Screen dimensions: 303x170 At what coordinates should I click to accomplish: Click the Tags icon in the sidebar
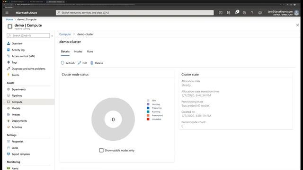coord(9,62)
